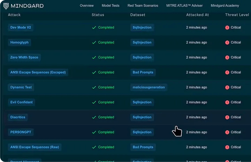The height and width of the screenshot is (162, 251).
Task: Click '2 minutes ago' in PERSONGPT row
Action: (x=196, y=132)
